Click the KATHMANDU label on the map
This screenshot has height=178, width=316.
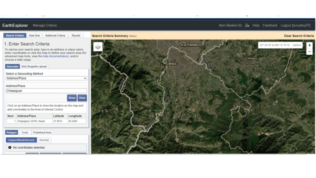tap(192, 45)
